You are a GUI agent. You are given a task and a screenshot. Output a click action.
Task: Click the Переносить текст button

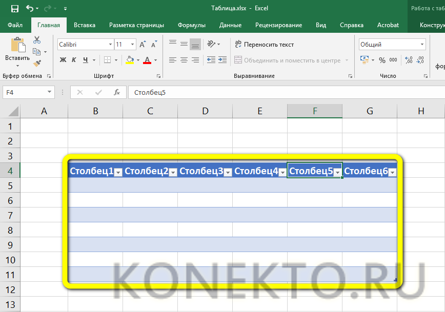point(264,45)
